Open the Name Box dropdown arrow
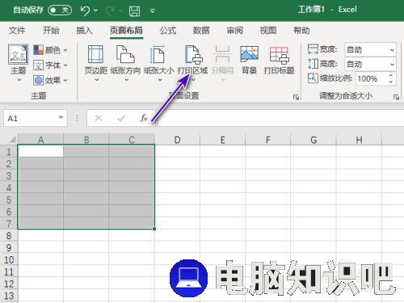404x303 pixels. click(x=61, y=118)
